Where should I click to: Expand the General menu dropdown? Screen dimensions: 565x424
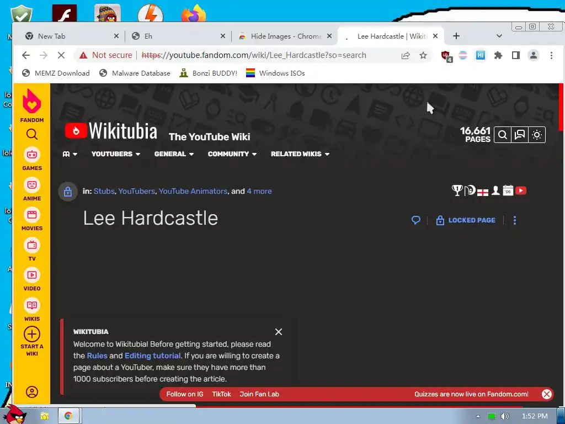174,154
